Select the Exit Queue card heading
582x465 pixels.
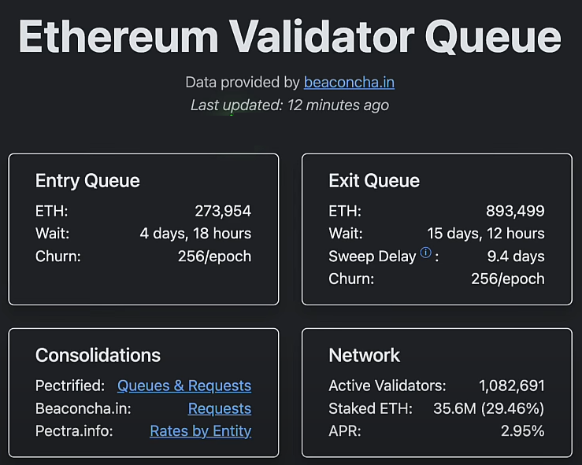(374, 181)
